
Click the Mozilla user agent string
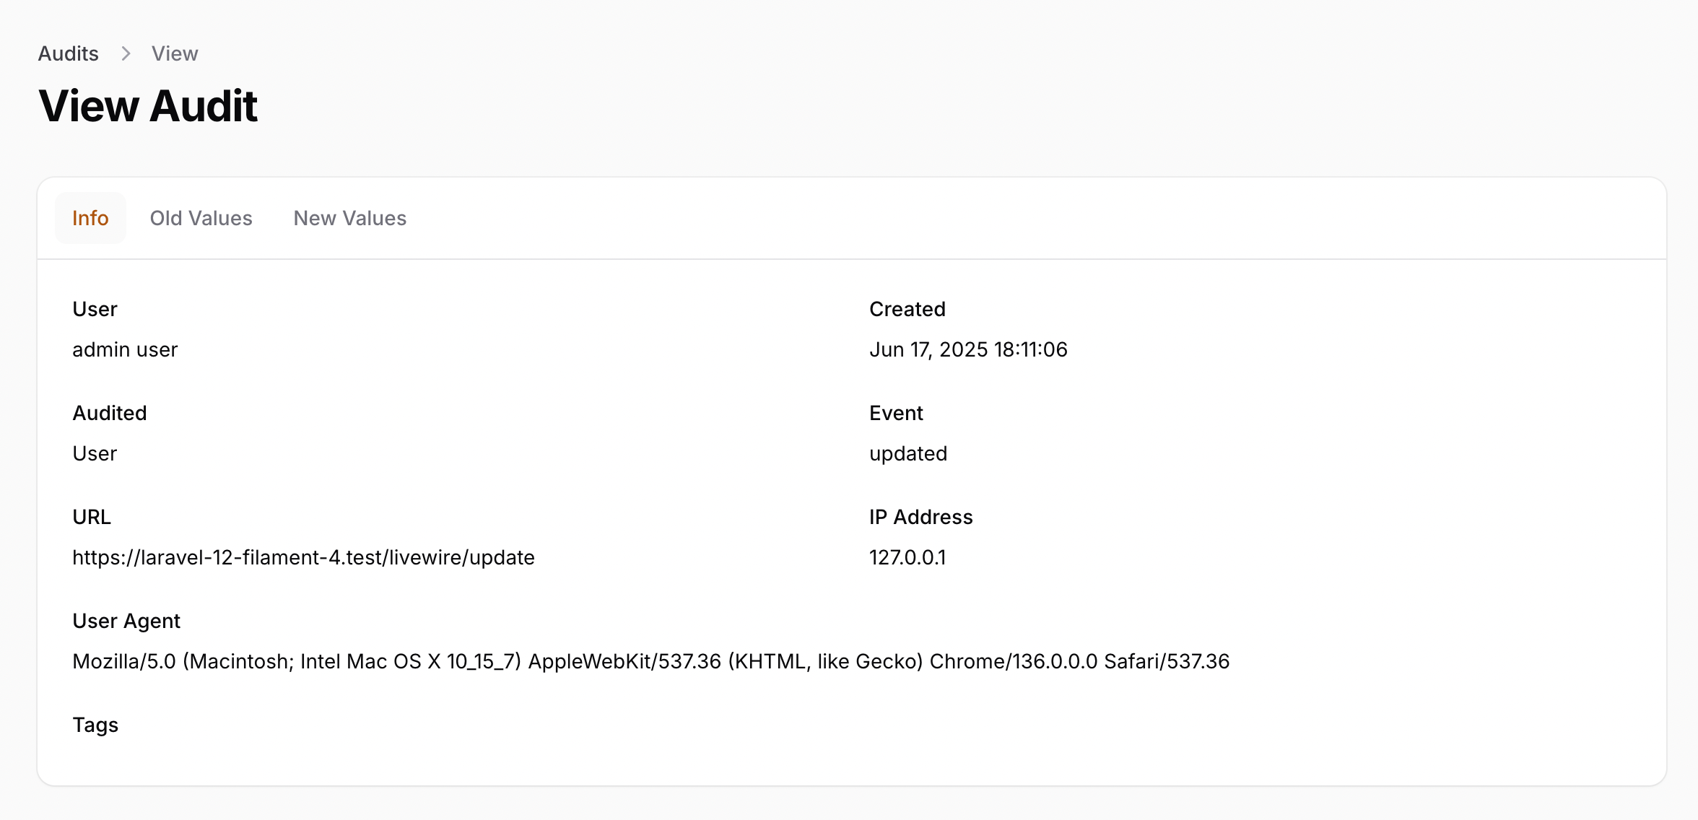point(650,661)
